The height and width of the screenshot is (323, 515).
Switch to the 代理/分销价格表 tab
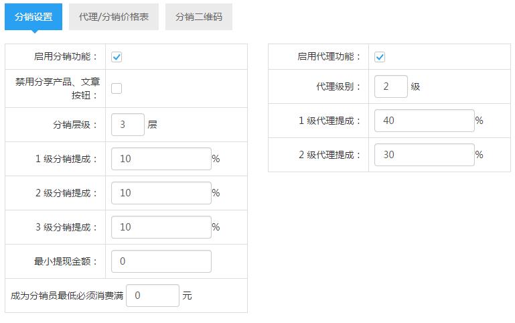click(x=113, y=17)
